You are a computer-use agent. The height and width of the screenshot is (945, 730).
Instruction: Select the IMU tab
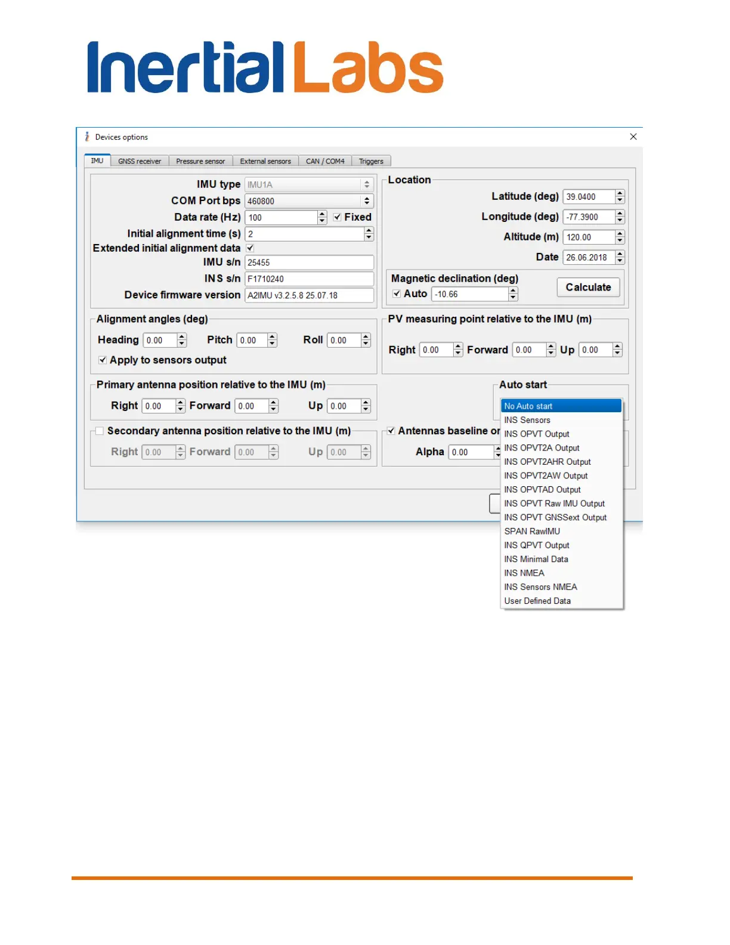click(x=97, y=160)
